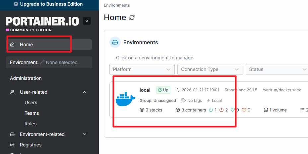Viewport: 308px width, 154px height.
Task: Click the orange unhealthy heart icon
Action: [244, 110]
